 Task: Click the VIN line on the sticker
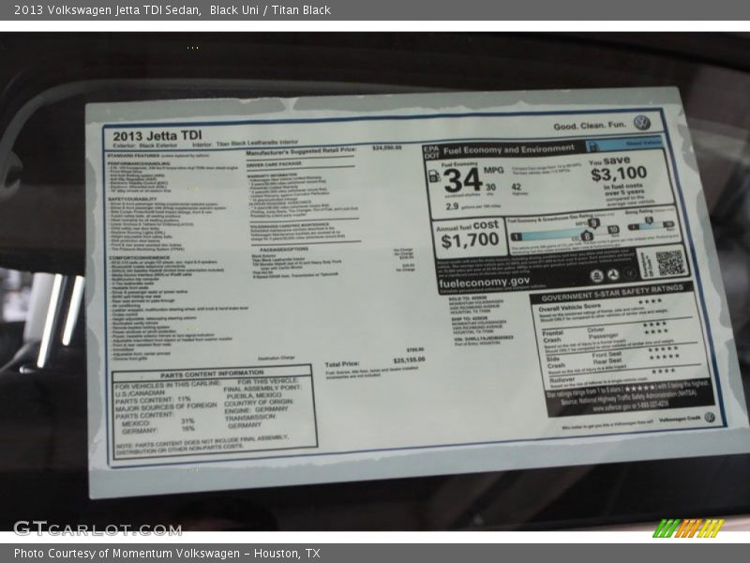pos(483,339)
